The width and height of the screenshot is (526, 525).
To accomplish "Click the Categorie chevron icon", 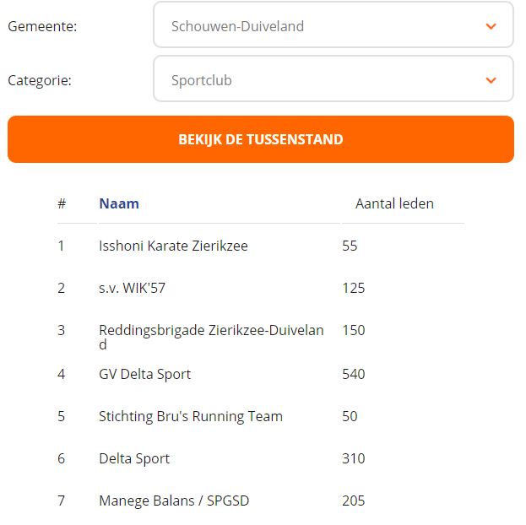I will pos(491,80).
